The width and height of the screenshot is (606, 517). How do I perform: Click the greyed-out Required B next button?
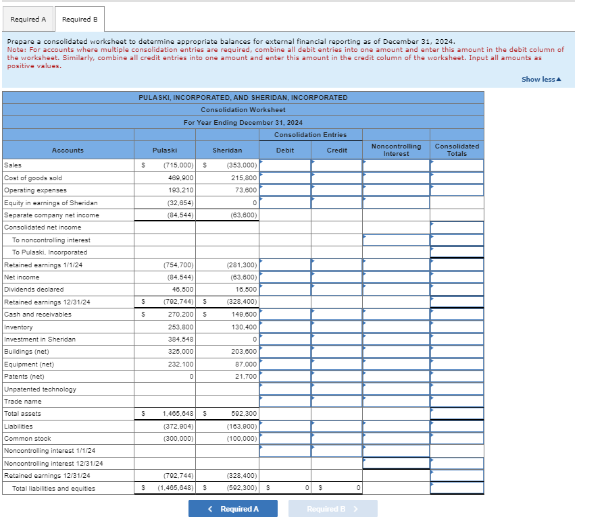tap(333, 508)
